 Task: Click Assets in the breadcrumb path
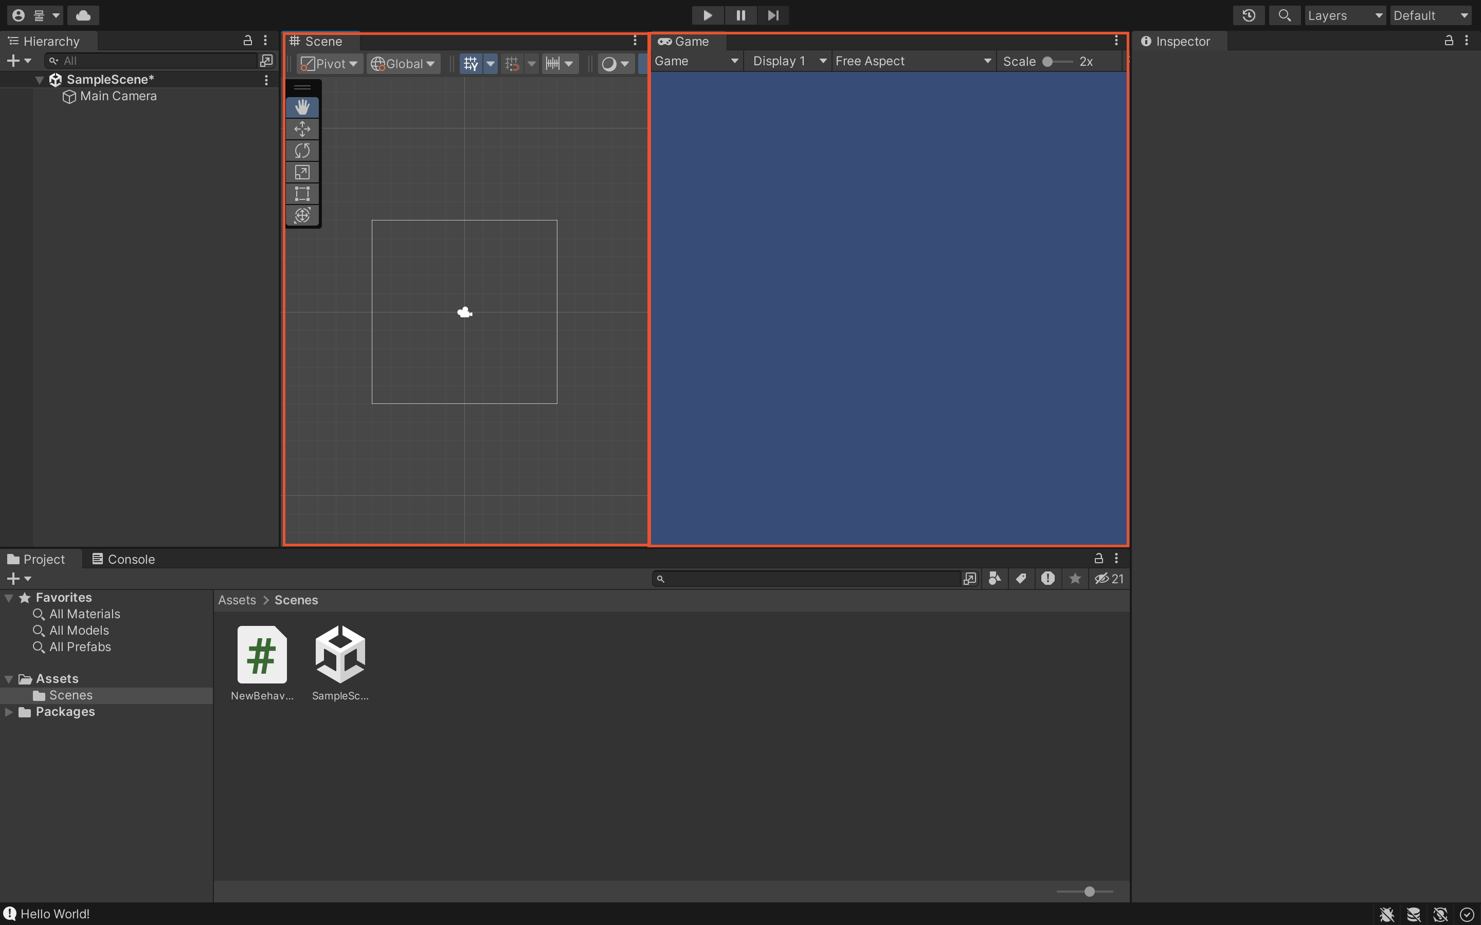(x=237, y=600)
